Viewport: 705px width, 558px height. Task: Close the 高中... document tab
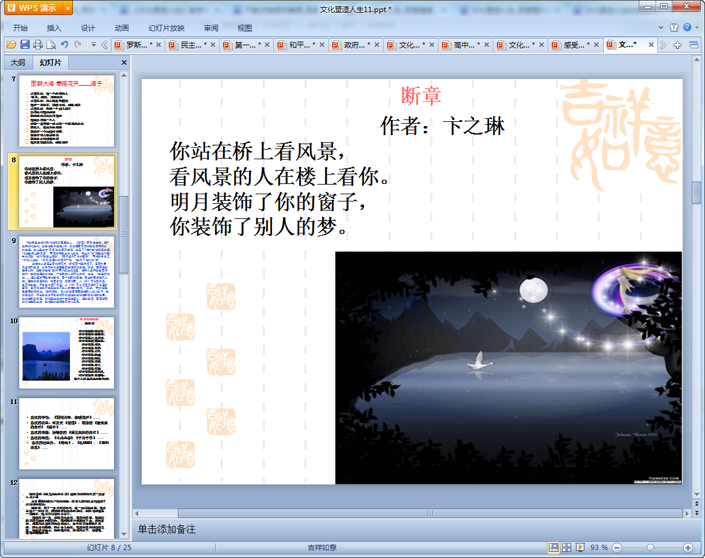pyautogui.click(x=487, y=45)
